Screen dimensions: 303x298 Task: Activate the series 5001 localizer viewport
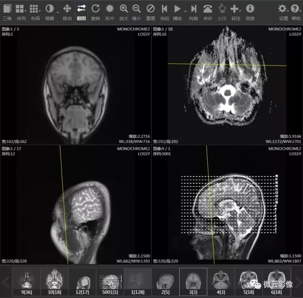(x=227, y=204)
